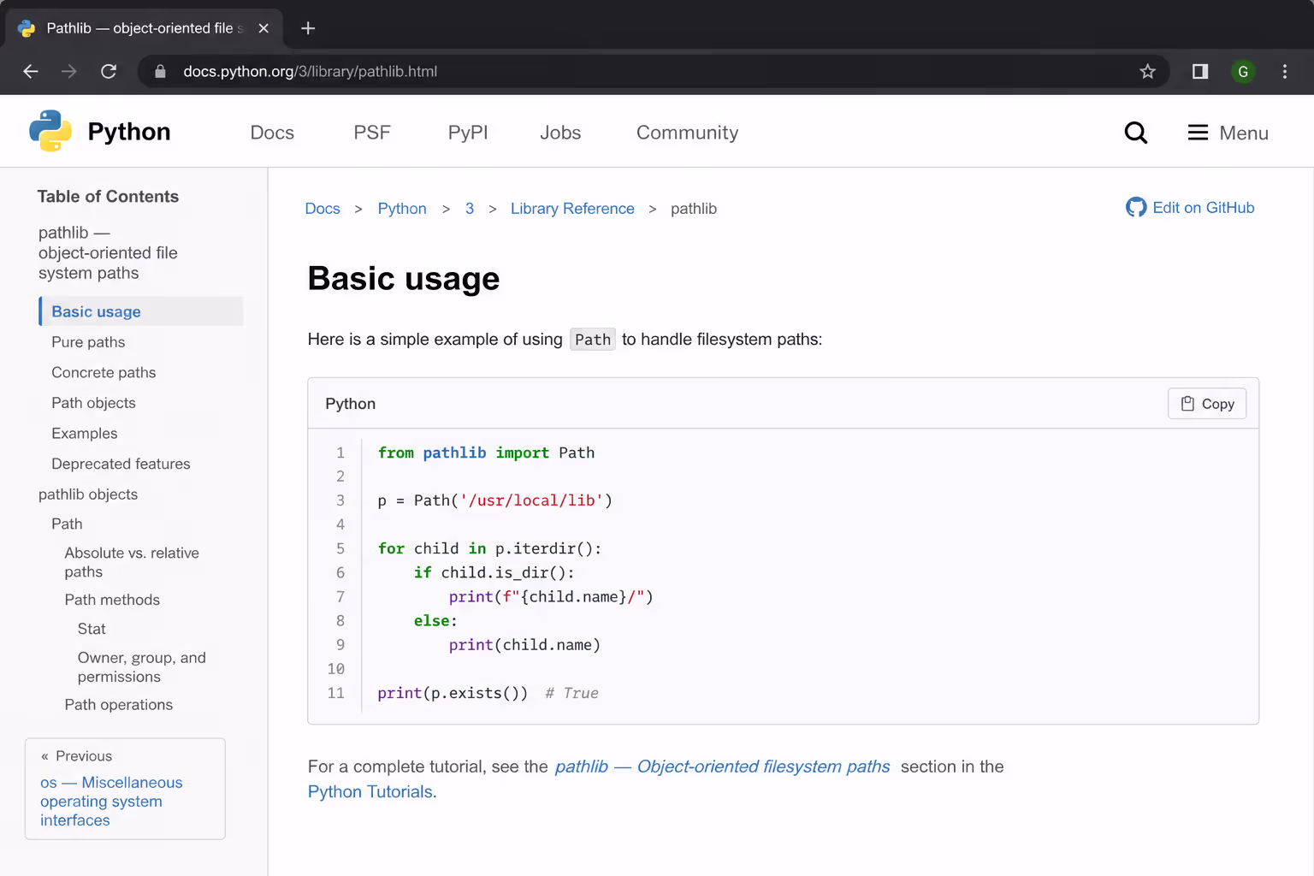Select Absolute vs. relative paths entry

[132, 562]
